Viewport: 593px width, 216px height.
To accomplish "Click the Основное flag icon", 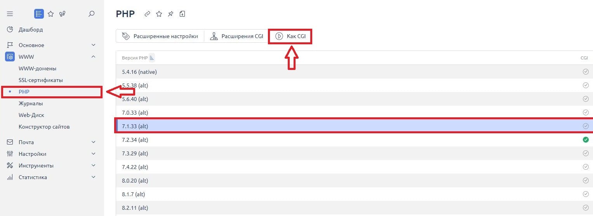I will (x=10, y=45).
